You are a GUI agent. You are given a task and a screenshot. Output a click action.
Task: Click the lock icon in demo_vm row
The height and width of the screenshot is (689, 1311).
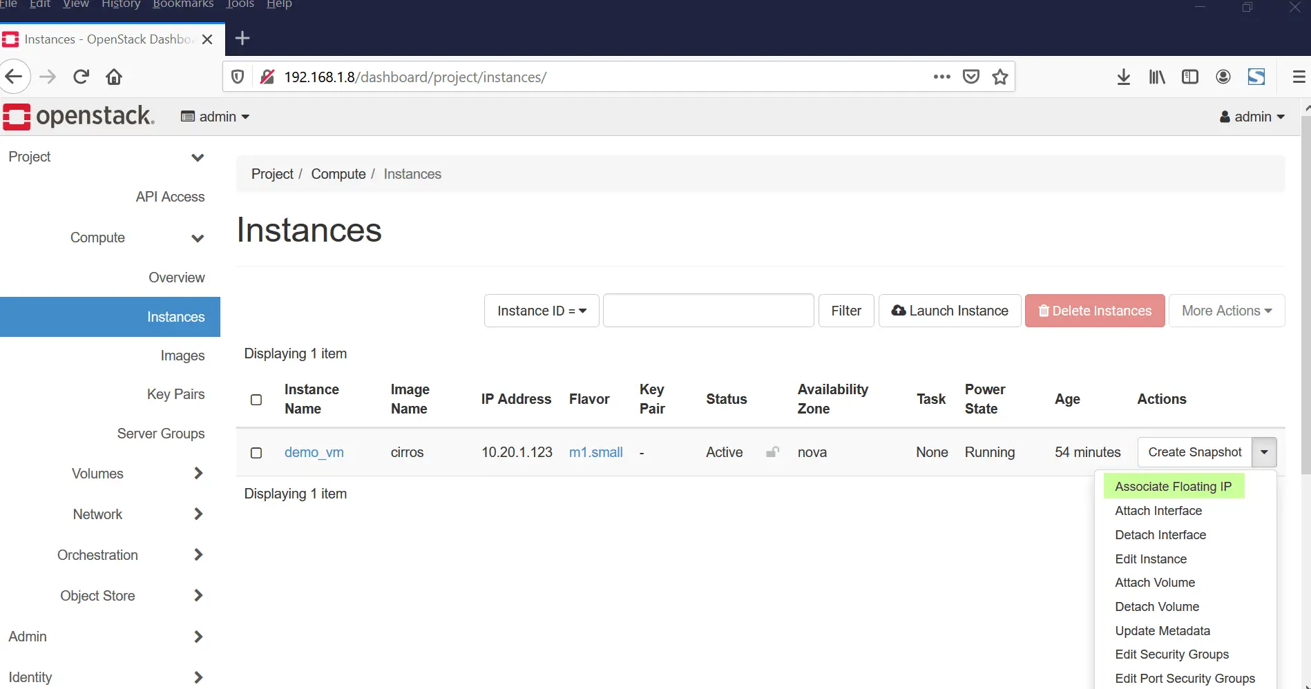click(772, 452)
